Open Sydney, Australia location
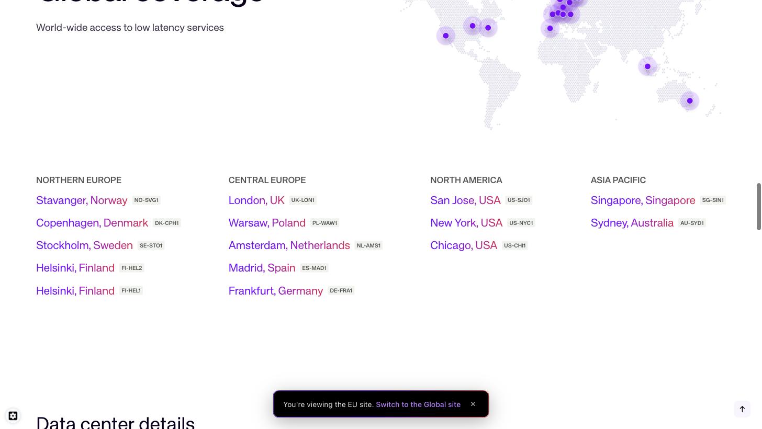 tap(632, 223)
